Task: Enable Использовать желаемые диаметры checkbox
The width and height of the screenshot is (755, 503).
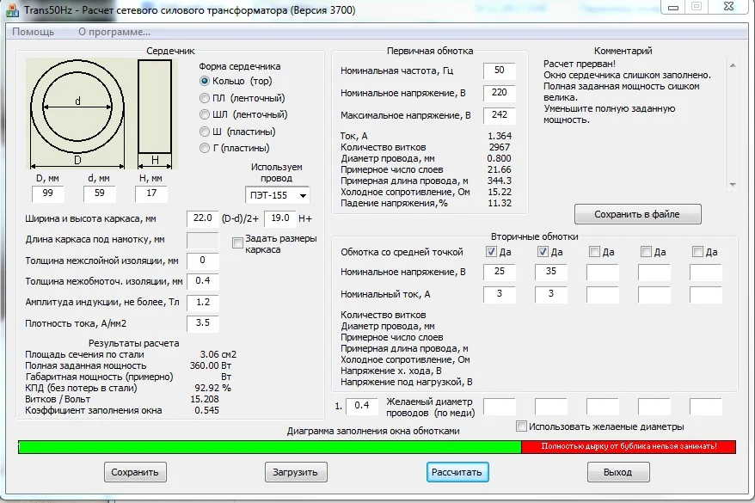Action: 521,426
